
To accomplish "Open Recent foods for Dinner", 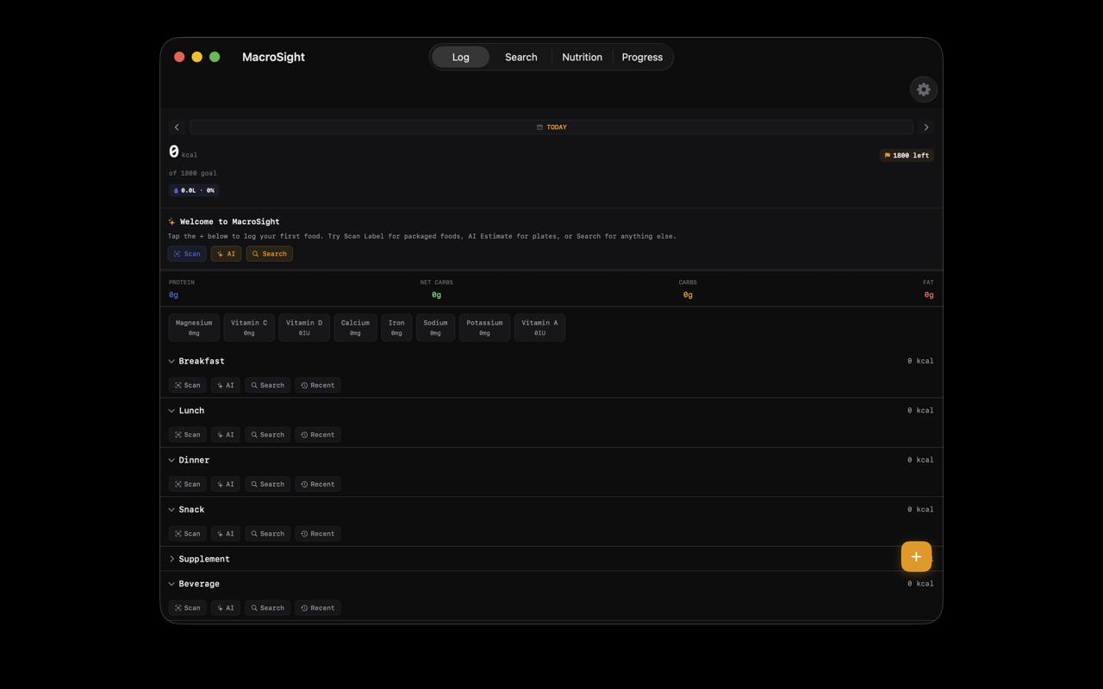I will pyautogui.click(x=318, y=484).
